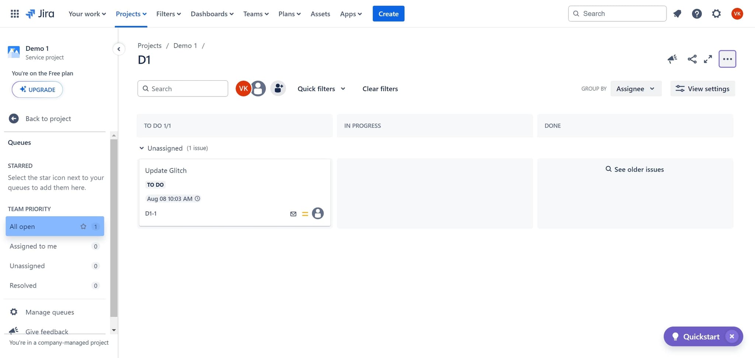Open the help question mark icon
Image resolution: width=755 pixels, height=358 pixels.
tap(696, 14)
